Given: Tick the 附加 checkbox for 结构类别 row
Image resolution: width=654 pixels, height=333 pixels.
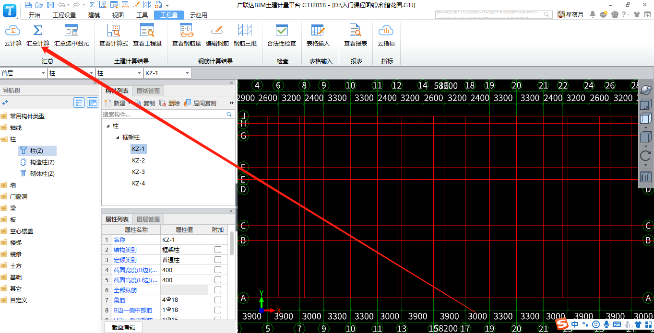Looking at the screenshot, I should tap(218, 250).
